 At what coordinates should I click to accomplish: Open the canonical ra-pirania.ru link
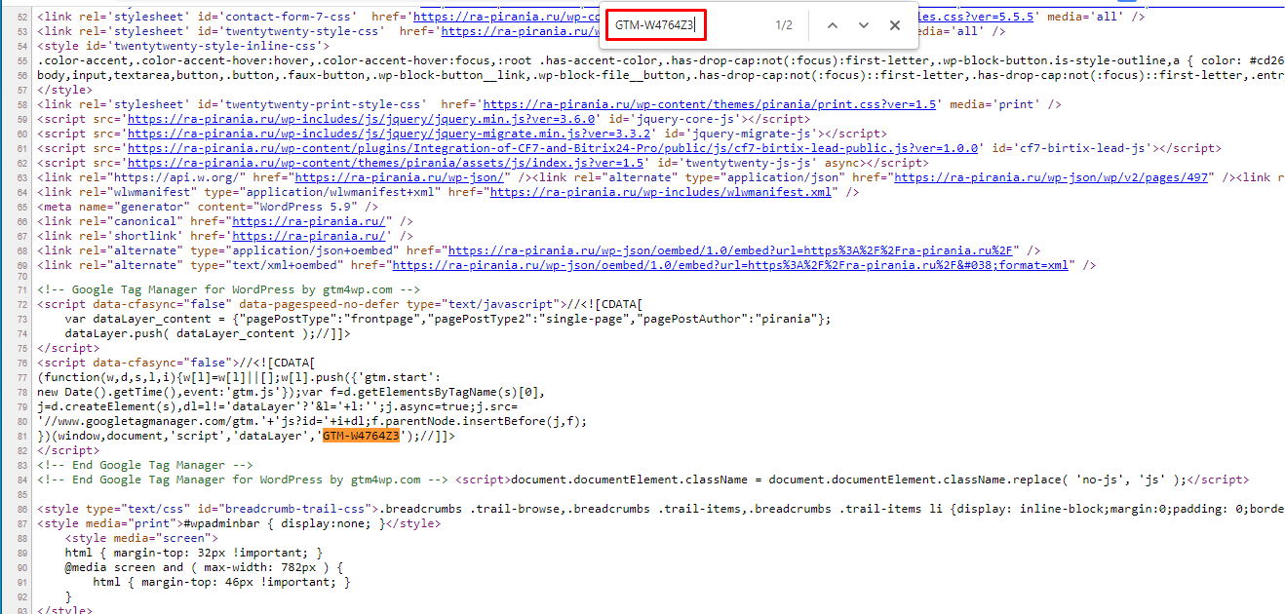[x=307, y=221]
